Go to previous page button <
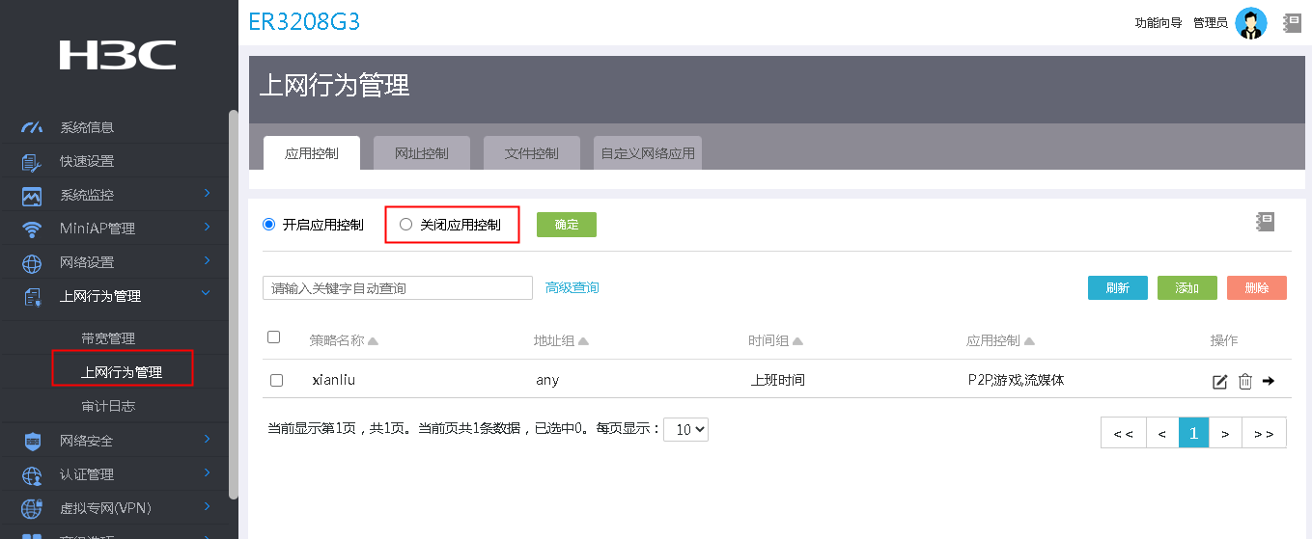The height and width of the screenshot is (539, 1312). pos(1162,433)
